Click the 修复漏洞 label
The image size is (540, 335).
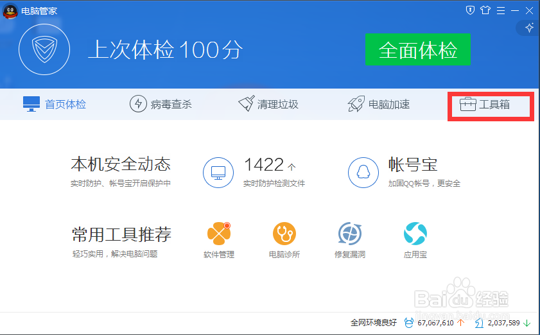pyautogui.click(x=350, y=254)
